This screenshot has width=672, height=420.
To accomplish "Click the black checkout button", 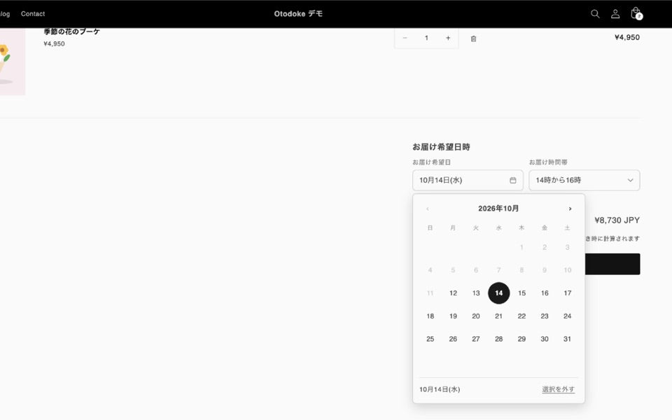I will pyautogui.click(x=612, y=264).
